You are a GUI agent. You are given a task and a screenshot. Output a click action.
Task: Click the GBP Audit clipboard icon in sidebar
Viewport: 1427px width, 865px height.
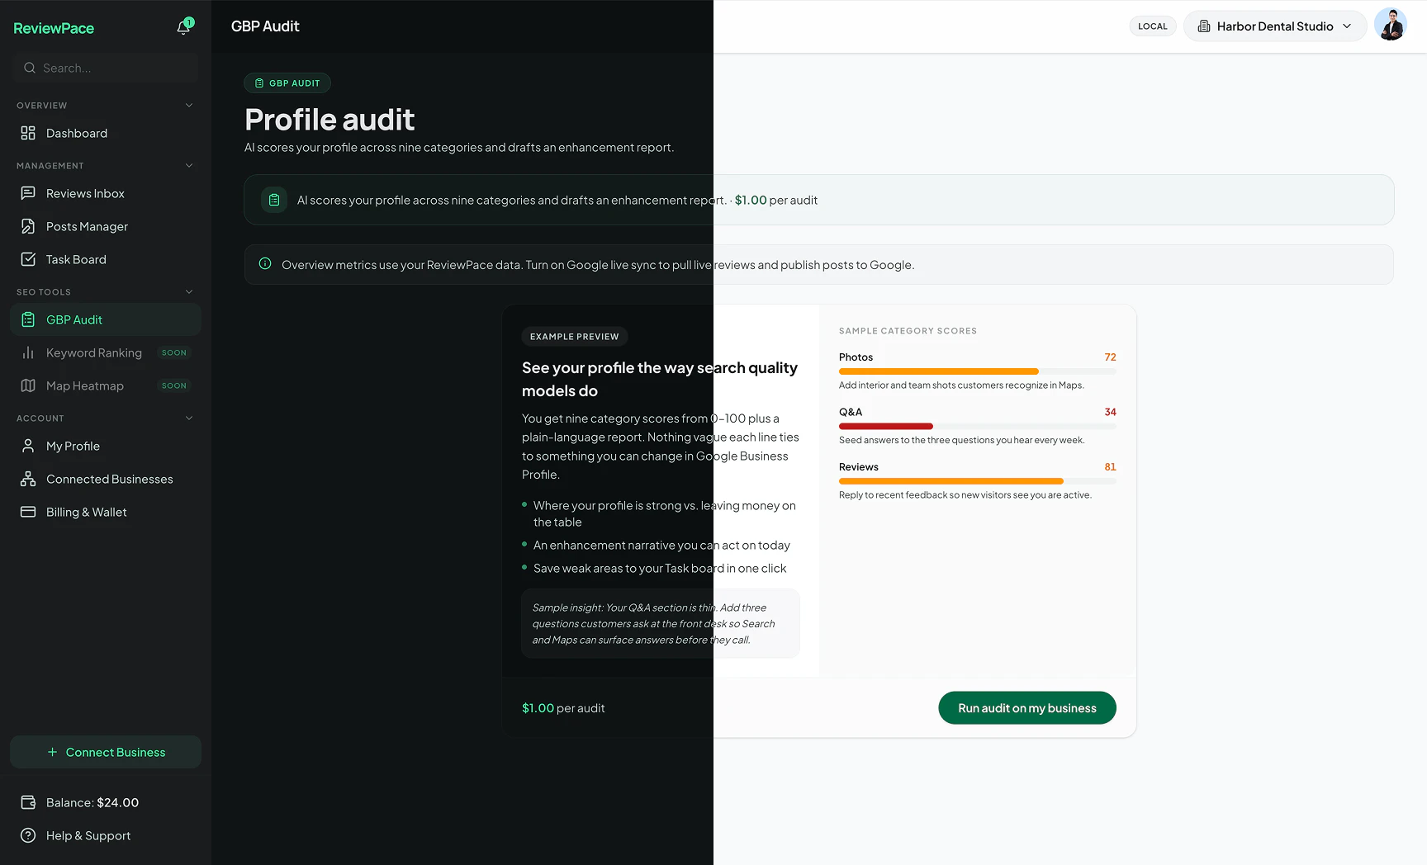click(x=28, y=319)
